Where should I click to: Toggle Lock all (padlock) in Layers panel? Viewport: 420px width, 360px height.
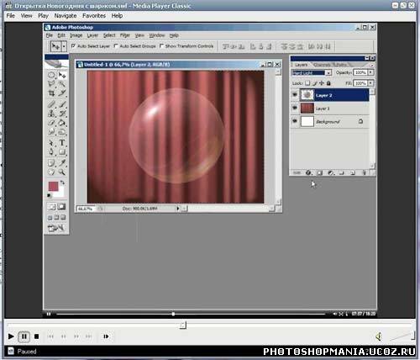[x=328, y=83]
